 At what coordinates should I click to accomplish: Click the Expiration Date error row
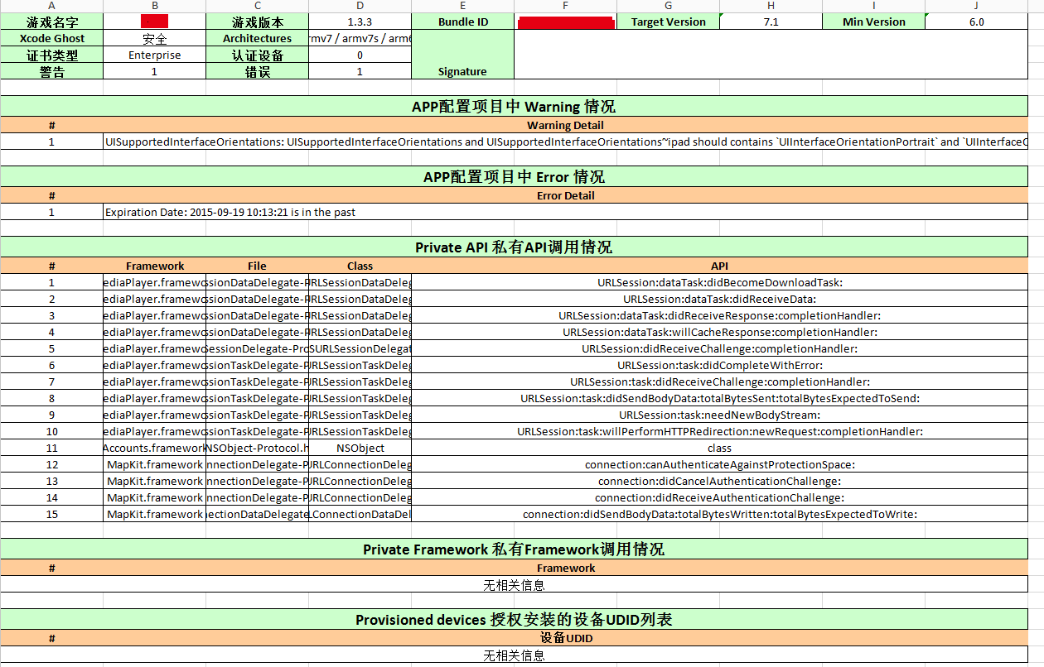(x=565, y=212)
